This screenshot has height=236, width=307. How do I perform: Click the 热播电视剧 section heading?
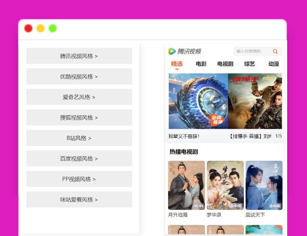(x=184, y=152)
